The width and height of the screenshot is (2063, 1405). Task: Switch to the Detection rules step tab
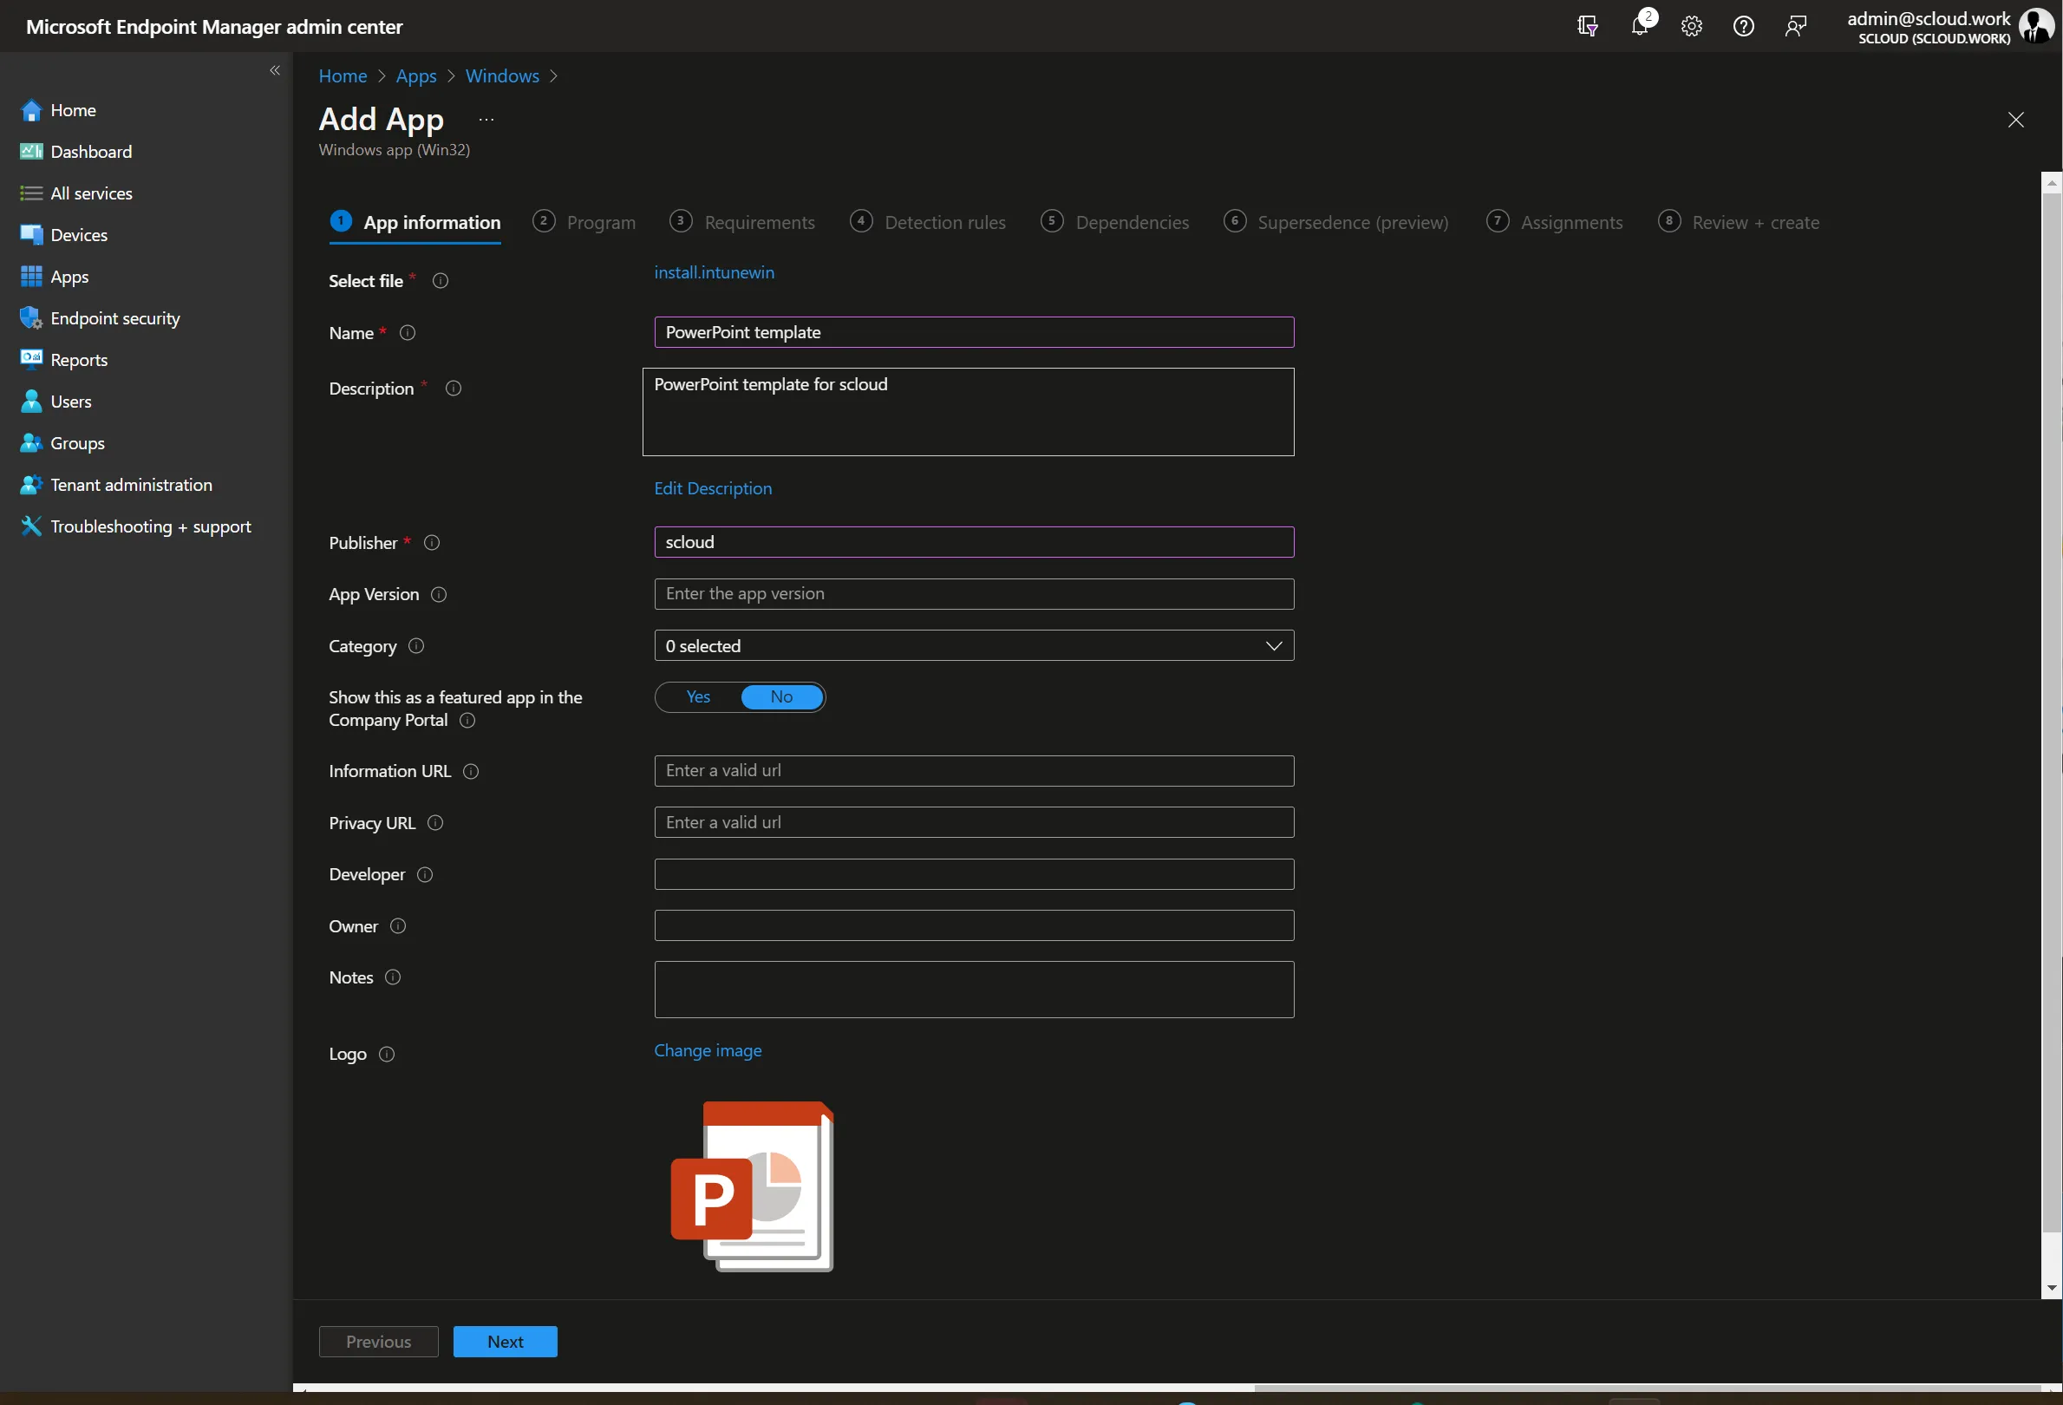[x=928, y=223]
